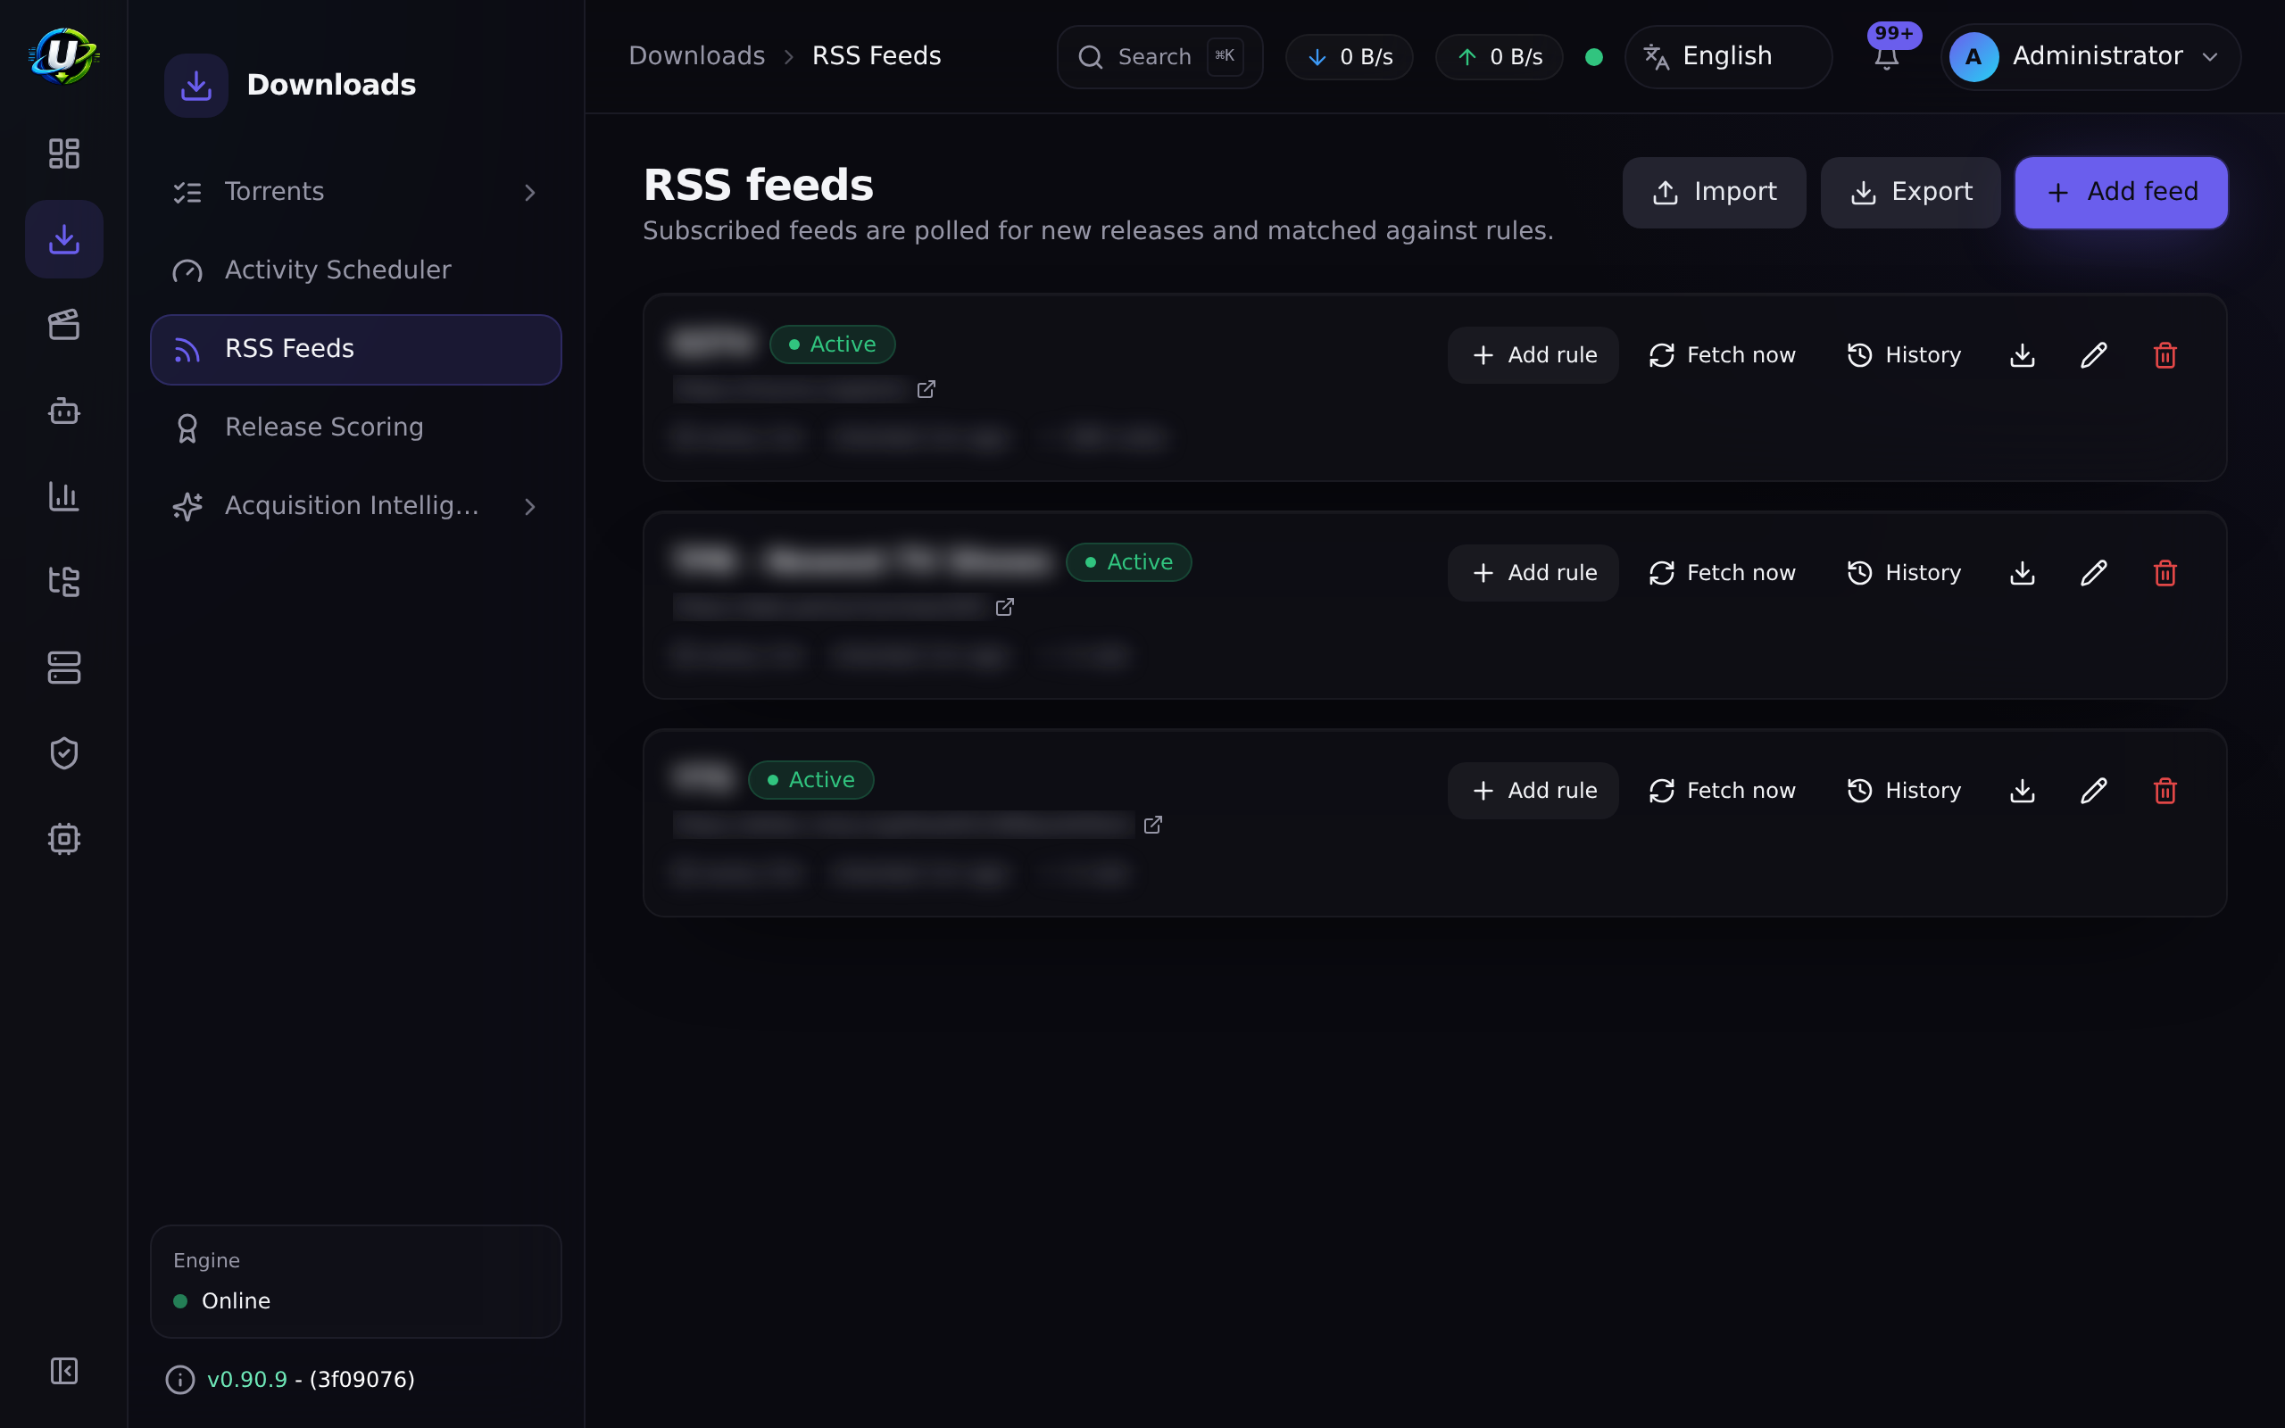Click the v0.90.9 version link
The image size is (2285, 1428).
pyautogui.click(x=246, y=1380)
